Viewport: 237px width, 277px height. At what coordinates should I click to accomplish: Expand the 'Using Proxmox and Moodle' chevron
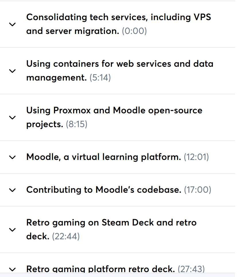pyautogui.click(x=12, y=117)
